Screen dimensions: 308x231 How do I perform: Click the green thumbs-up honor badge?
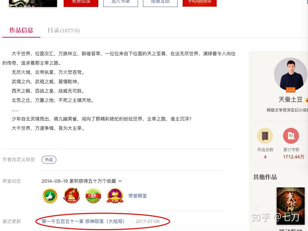click(50, 196)
